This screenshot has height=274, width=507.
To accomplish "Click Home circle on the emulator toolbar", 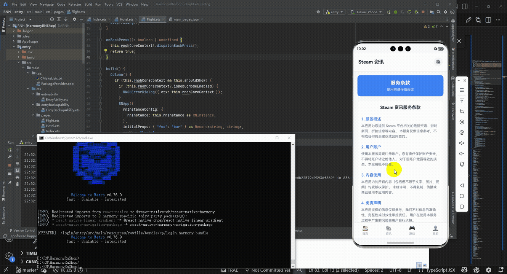I will coord(462,196).
